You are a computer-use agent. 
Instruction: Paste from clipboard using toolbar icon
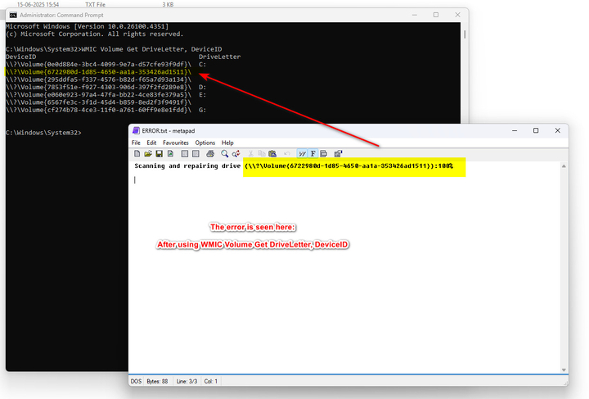[272, 153]
